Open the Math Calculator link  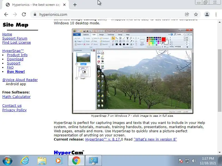16,97
